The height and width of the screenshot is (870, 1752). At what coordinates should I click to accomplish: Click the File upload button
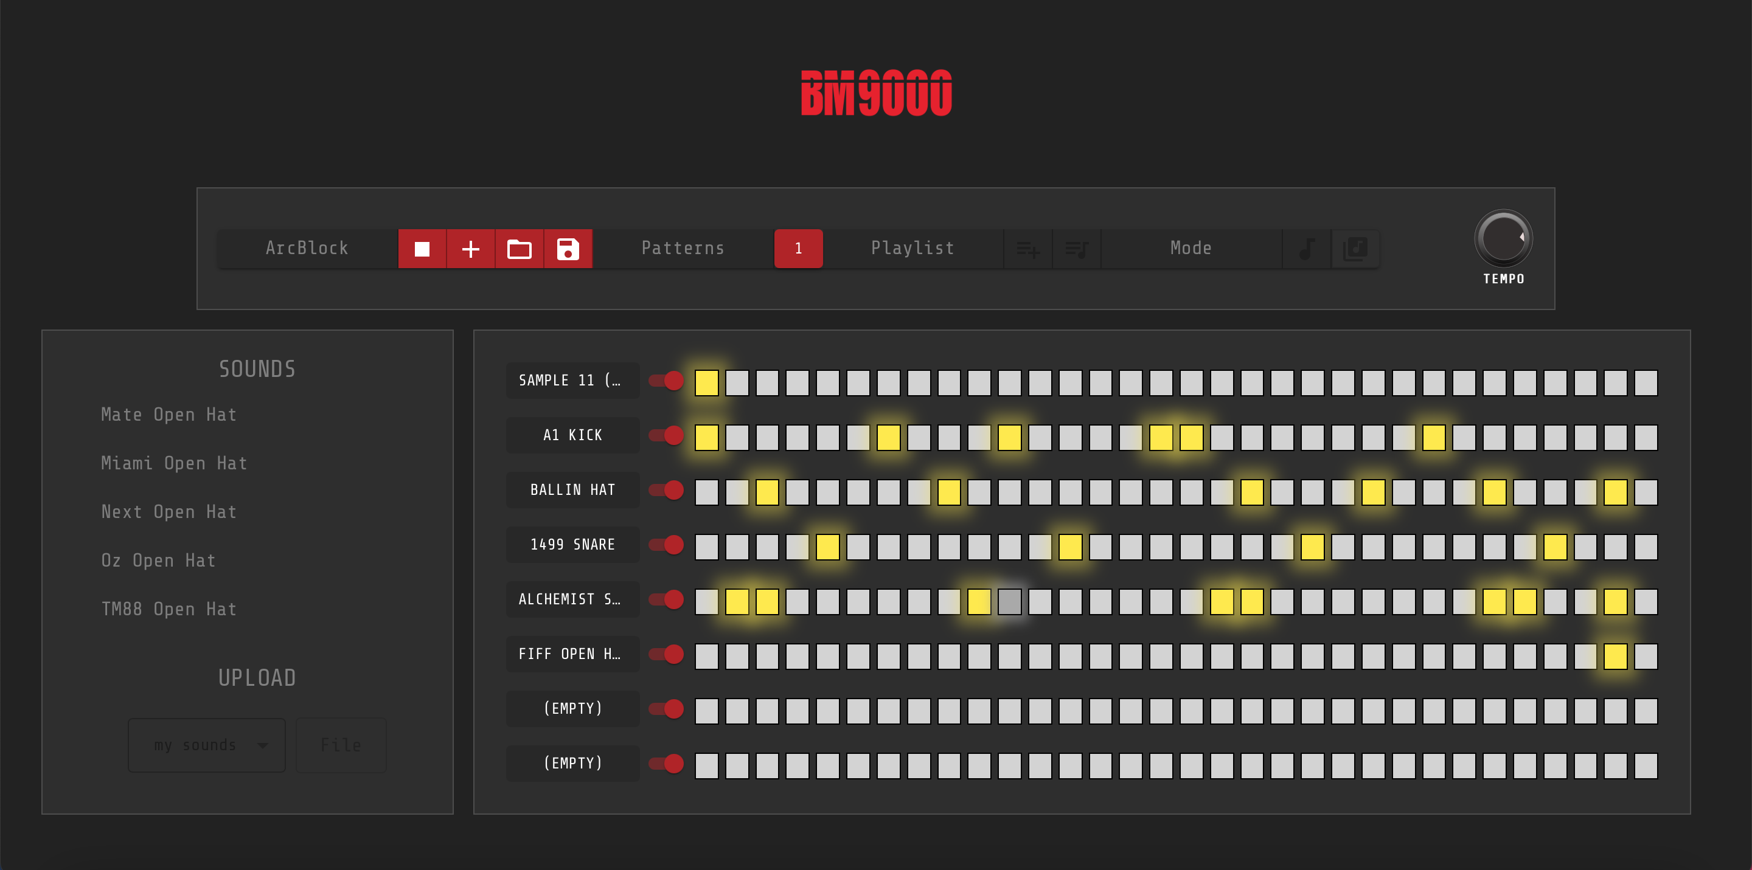pos(341,745)
